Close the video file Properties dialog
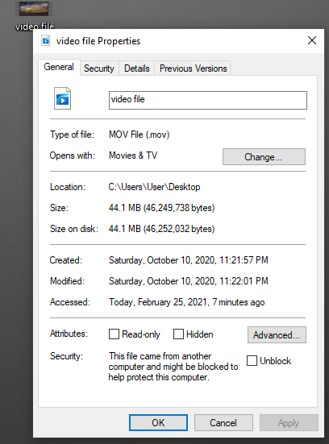Viewport: 329px width, 444px height. 312,40
